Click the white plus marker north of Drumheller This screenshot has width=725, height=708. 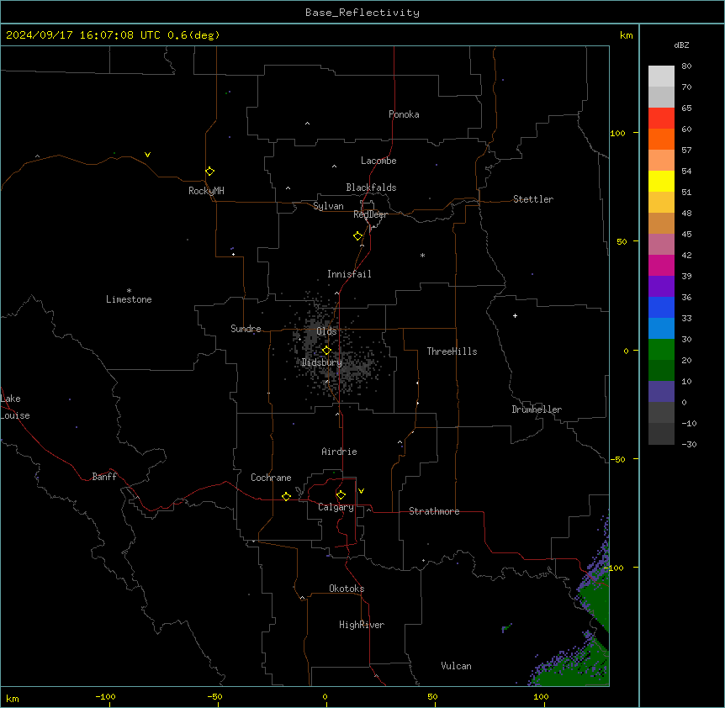point(515,315)
